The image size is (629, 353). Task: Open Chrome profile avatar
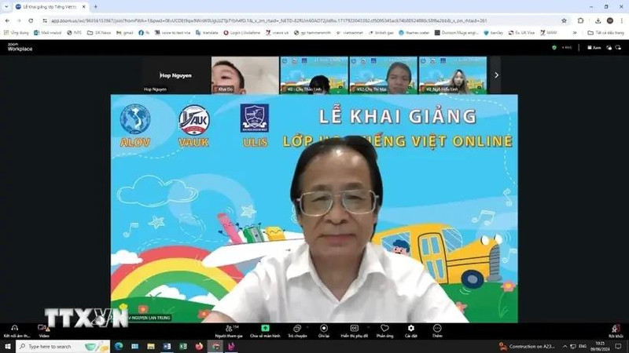[x=610, y=20]
